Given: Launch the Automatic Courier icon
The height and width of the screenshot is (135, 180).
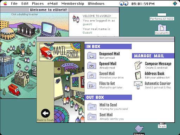Looking at the screenshot, I should pos(138,85).
